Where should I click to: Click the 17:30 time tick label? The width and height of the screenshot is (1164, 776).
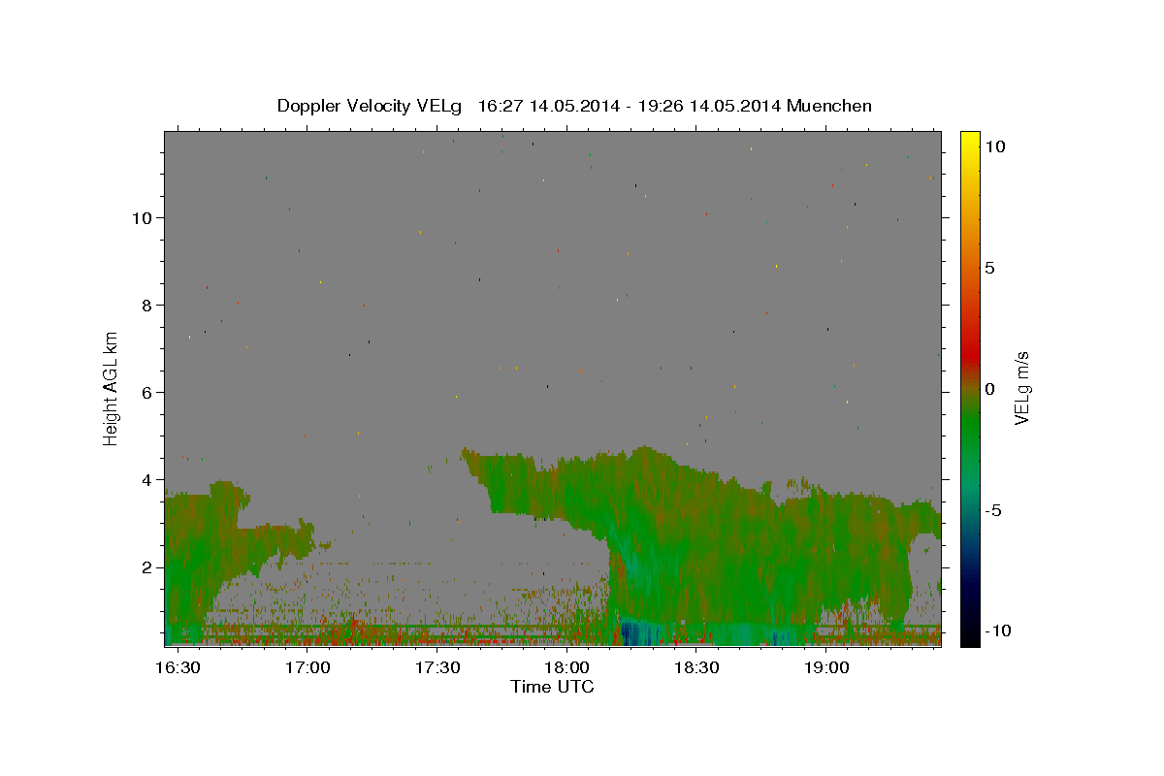[x=436, y=668]
